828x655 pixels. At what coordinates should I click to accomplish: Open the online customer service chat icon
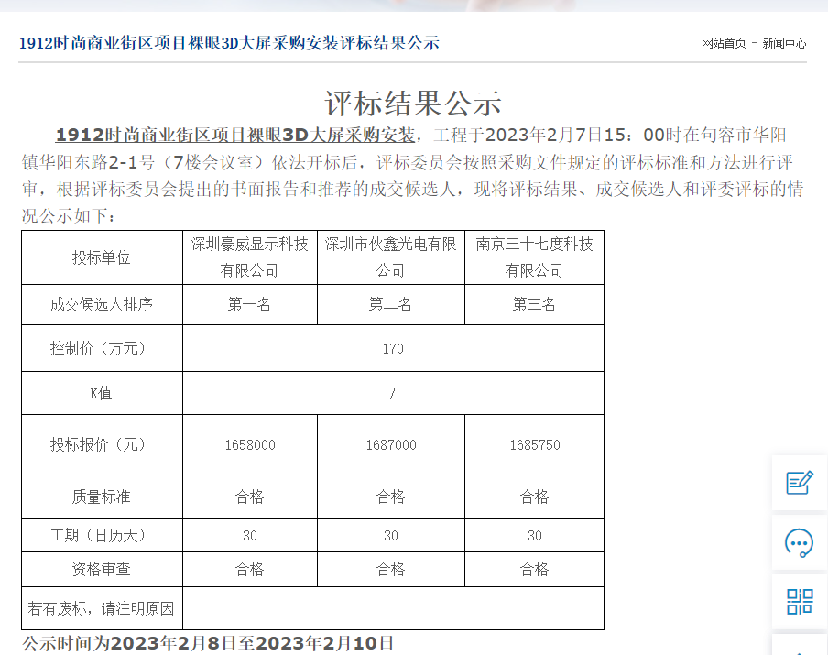pyautogui.click(x=800, y=542)
